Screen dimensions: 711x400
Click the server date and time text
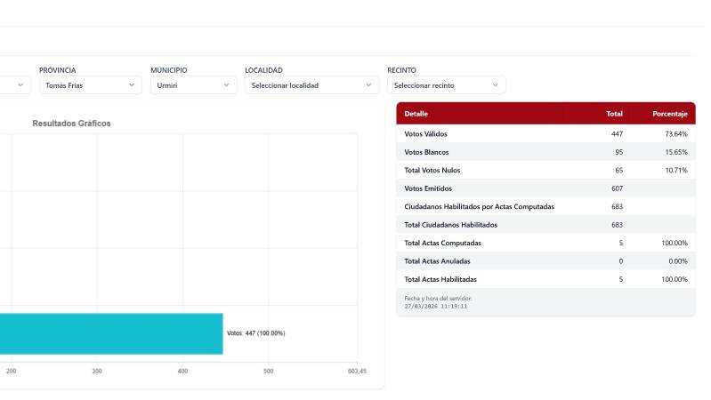438,302
